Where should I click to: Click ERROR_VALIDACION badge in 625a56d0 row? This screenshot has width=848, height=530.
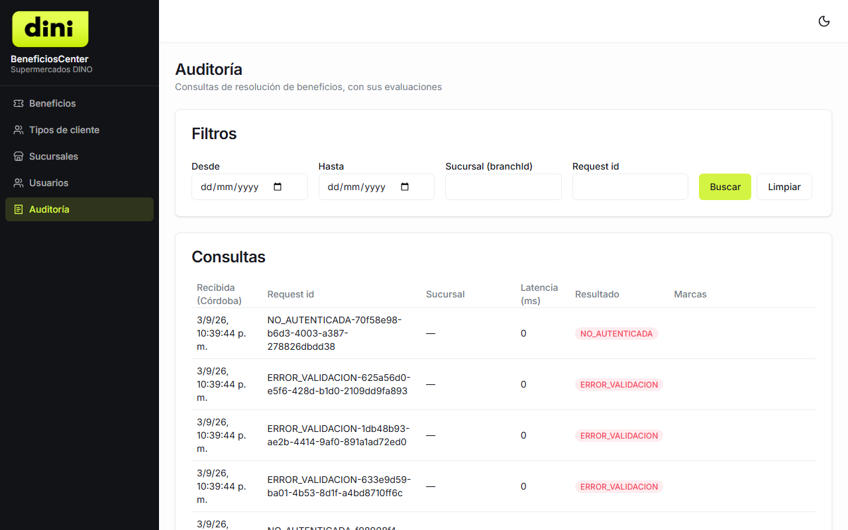click(x=619, y=385)
